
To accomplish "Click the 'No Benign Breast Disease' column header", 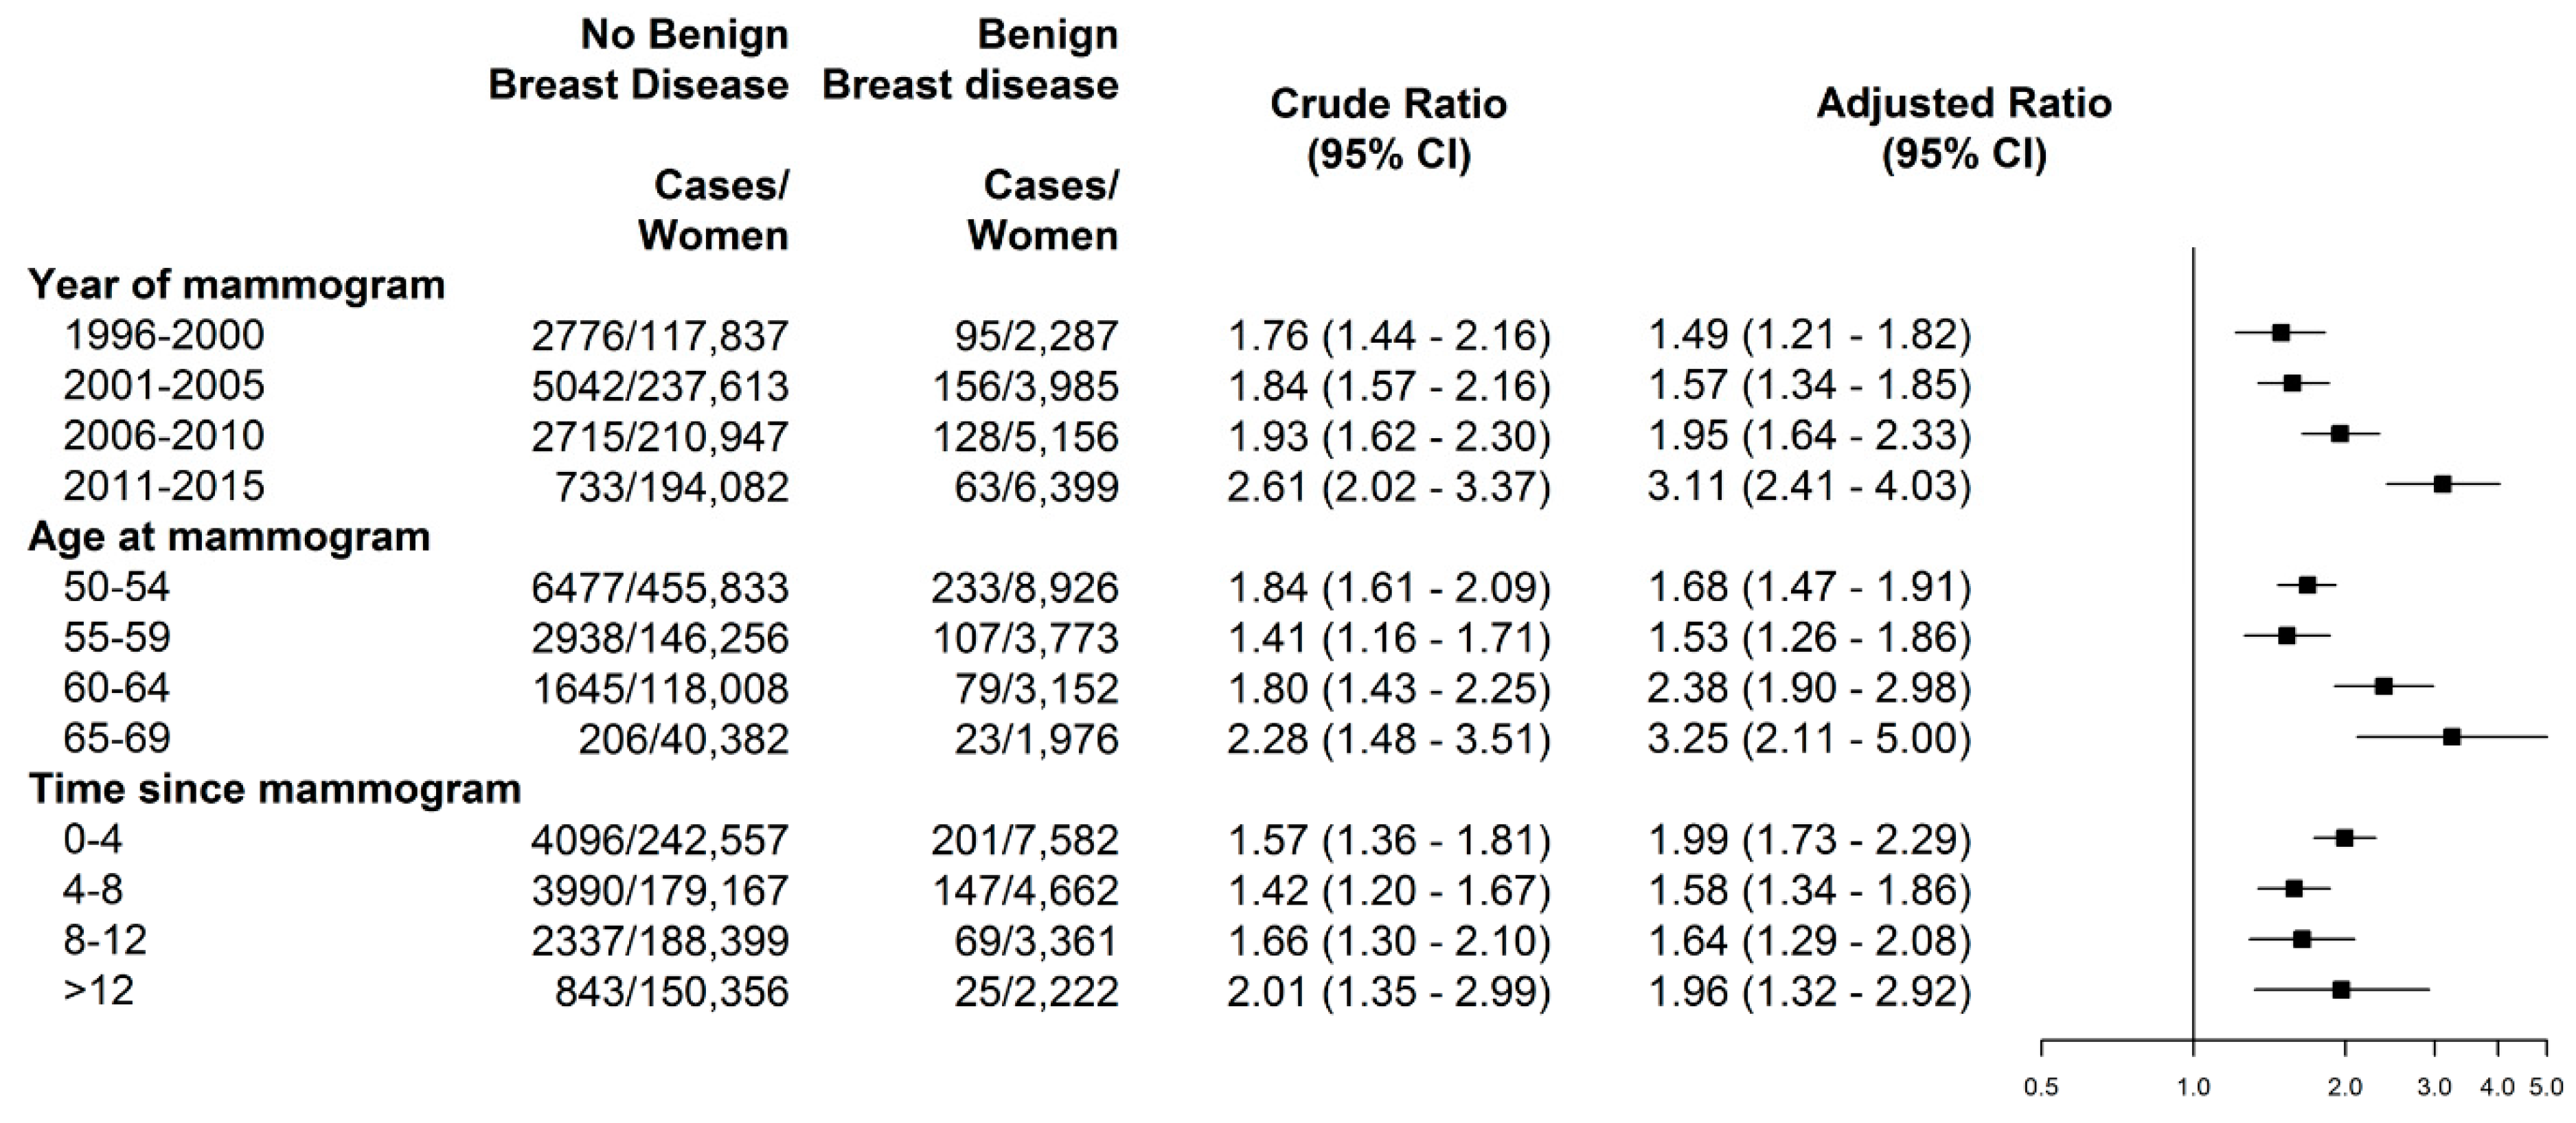I will [x=639, y=60].
